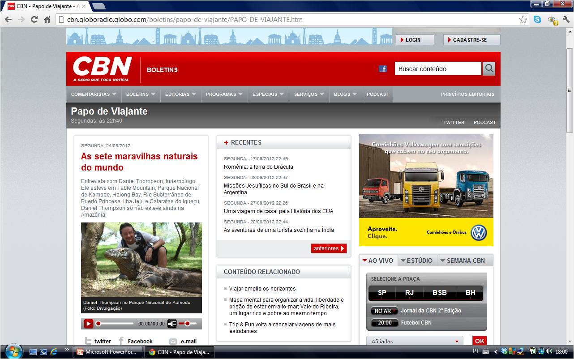Screen dimensions: 574x359
Task: Open the Chrome wrench settings menu
Action: [x=566, y=20]
